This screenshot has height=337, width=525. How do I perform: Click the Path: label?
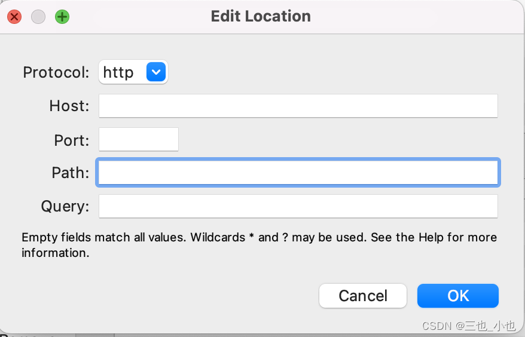(x=71, y=173)
